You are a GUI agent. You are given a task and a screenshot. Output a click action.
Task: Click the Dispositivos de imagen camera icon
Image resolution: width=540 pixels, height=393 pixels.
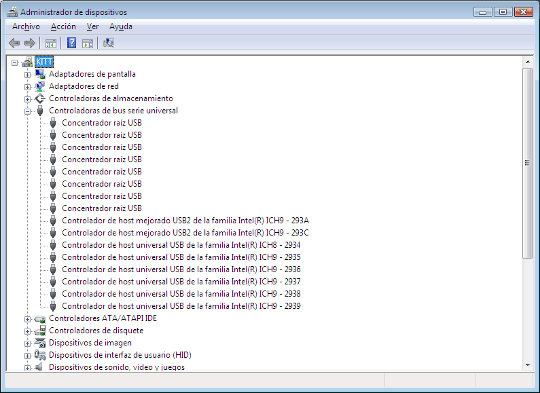(x=40, y=343)
